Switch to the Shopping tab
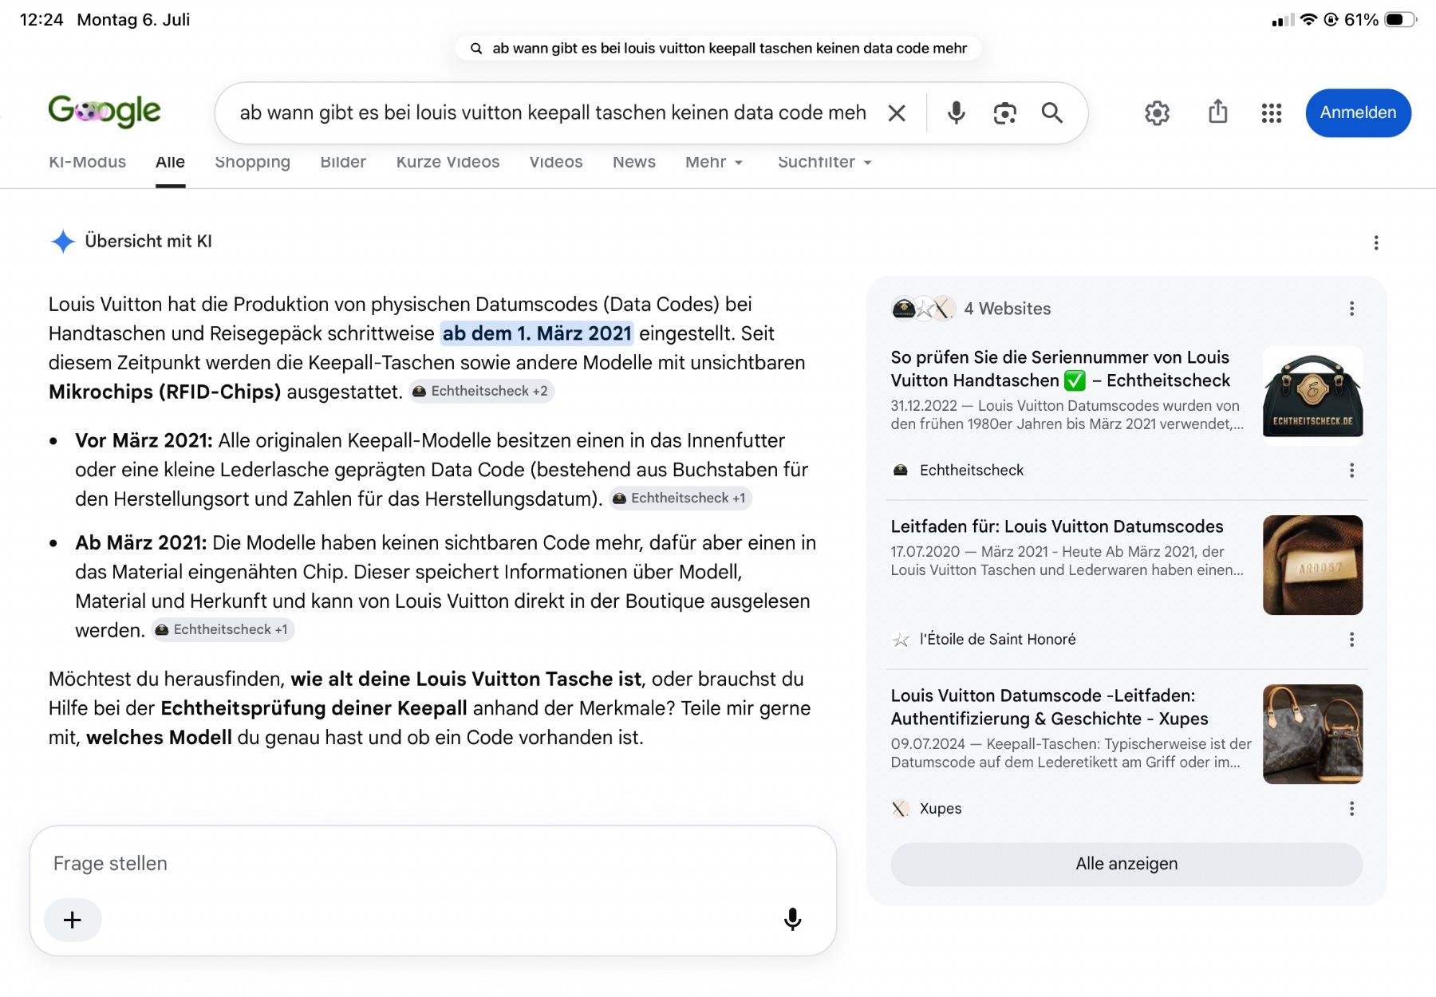 pos(252,162)
